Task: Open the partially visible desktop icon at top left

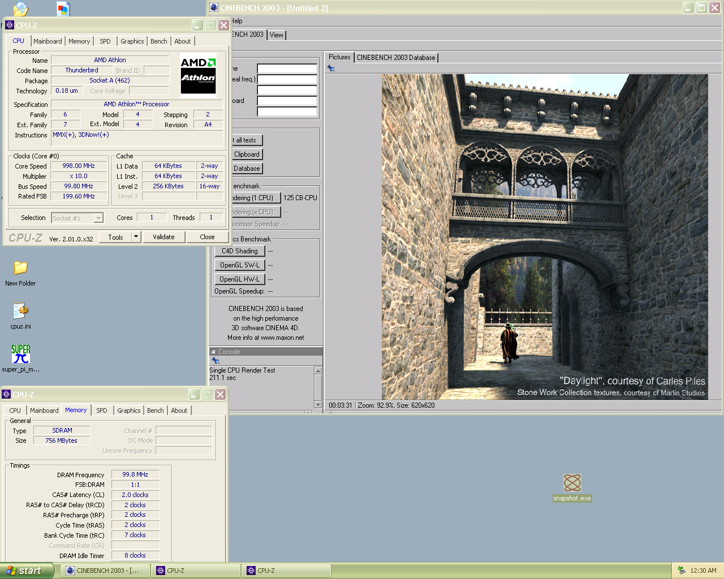Action: [20, 8]
